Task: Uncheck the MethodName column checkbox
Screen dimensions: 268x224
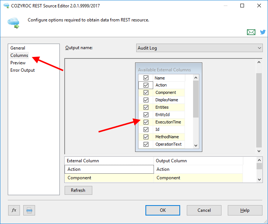Action: pos(146,137)
